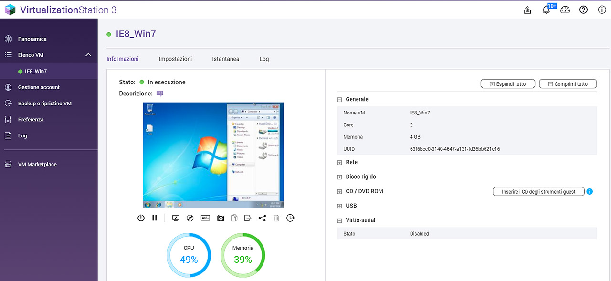611x281 pixels.
Task: Open the Istantanea tab
Action: coord(225,59)
